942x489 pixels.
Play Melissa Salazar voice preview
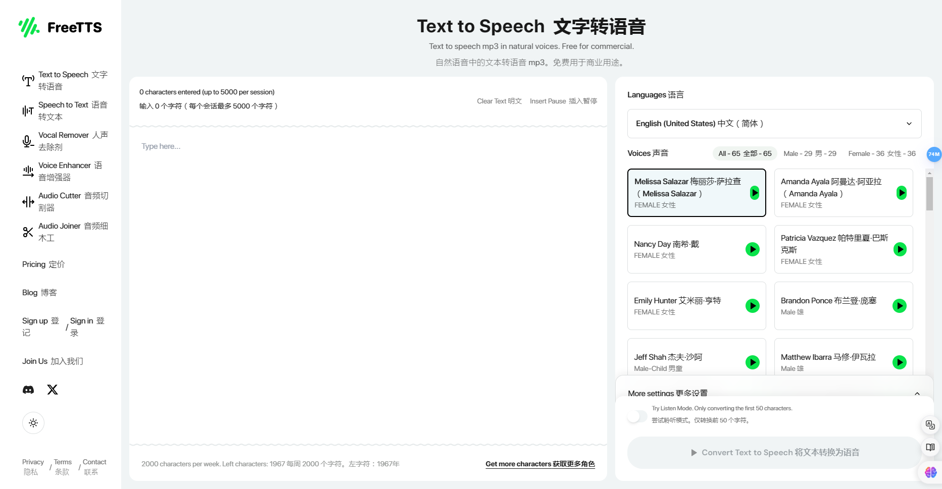point(755,193)
